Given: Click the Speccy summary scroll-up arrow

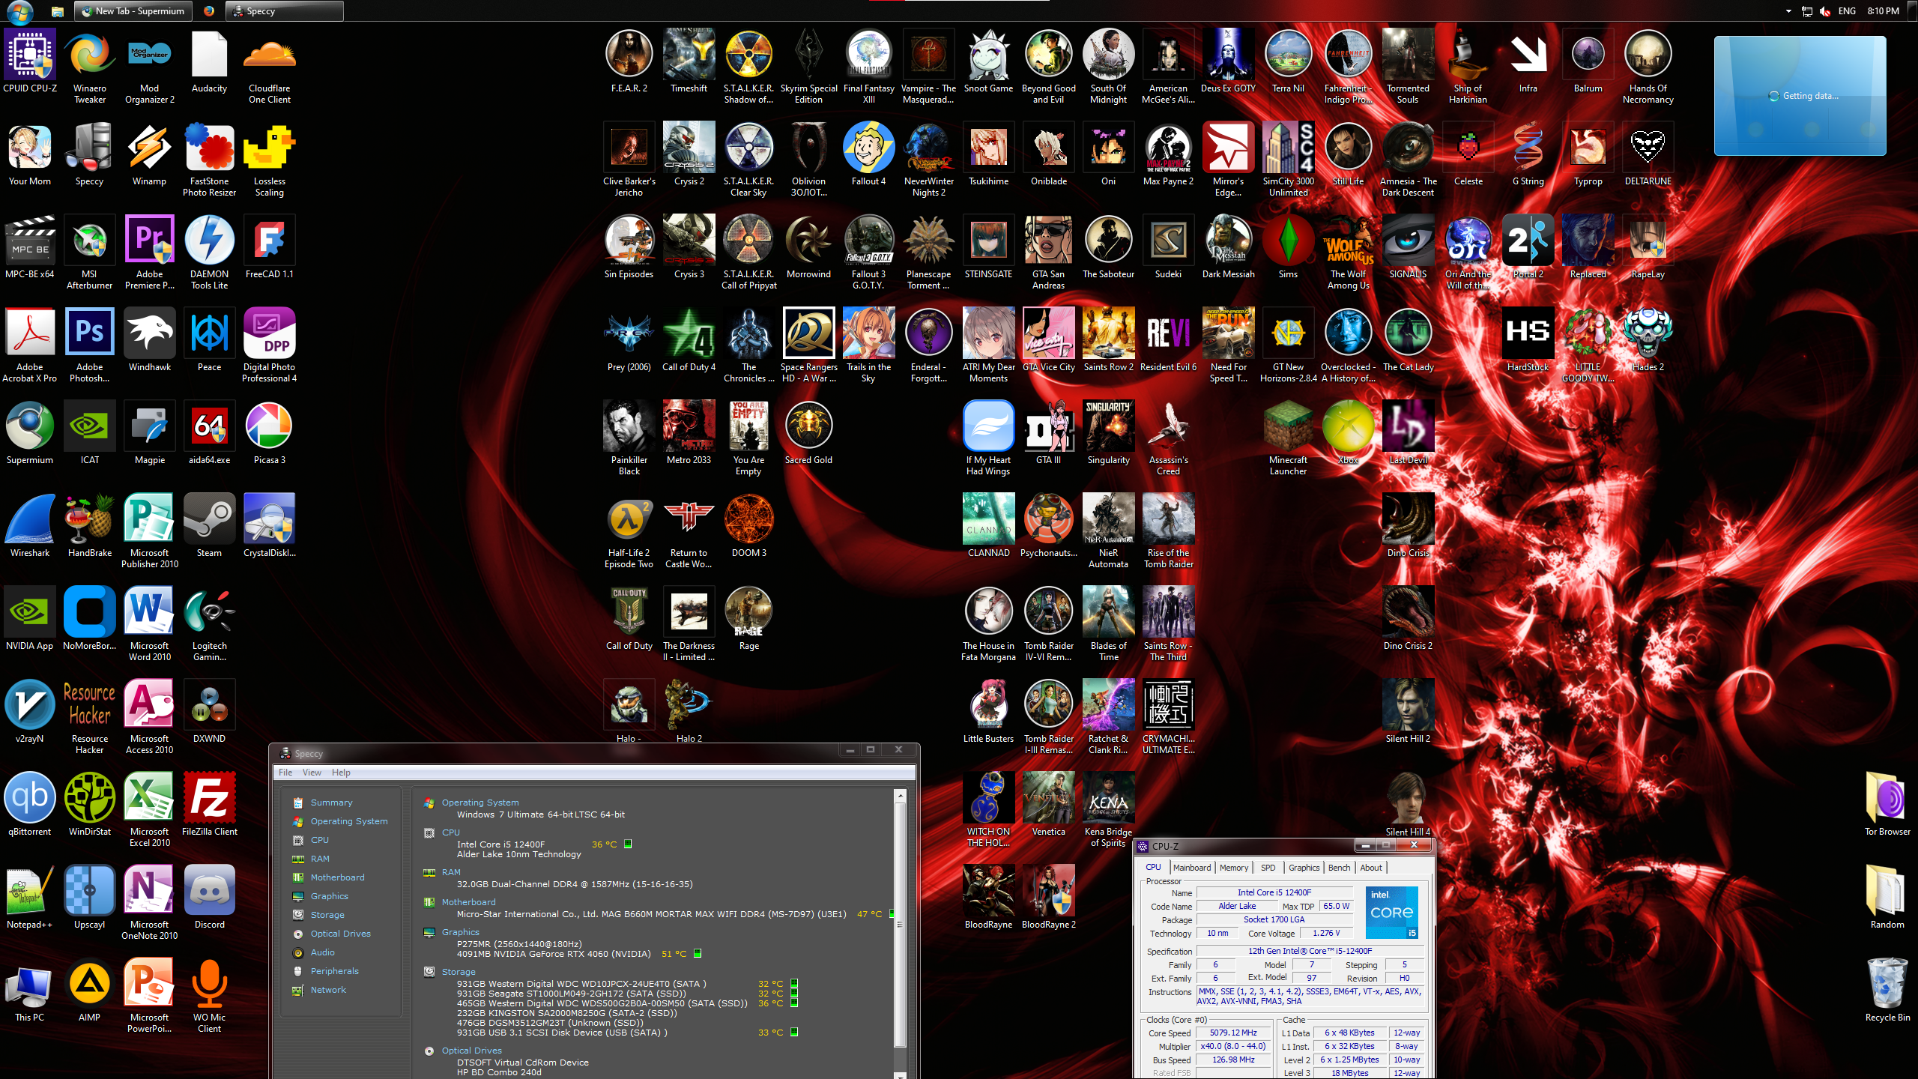Looking at the screenshot, I should [901, 796].
